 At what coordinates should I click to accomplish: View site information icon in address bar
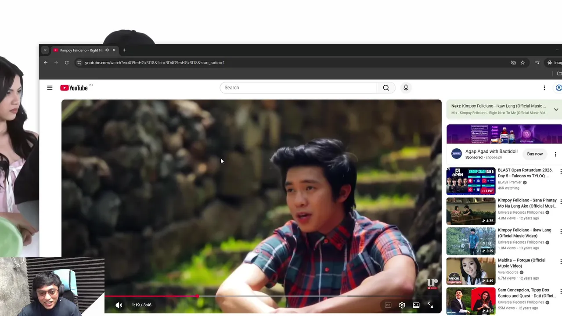coord(79,63)
